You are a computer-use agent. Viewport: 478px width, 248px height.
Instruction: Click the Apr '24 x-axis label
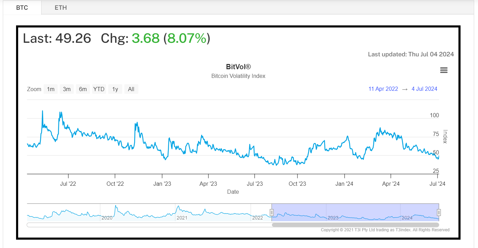tap(391, 184)
